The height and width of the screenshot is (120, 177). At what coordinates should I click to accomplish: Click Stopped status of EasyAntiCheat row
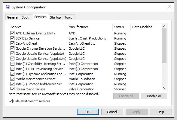pyautogui.click(x=120, y=43)
